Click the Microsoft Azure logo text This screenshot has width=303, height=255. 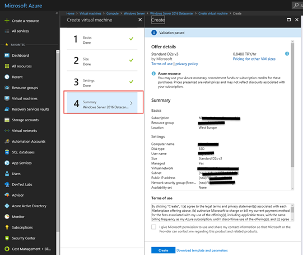23,6
